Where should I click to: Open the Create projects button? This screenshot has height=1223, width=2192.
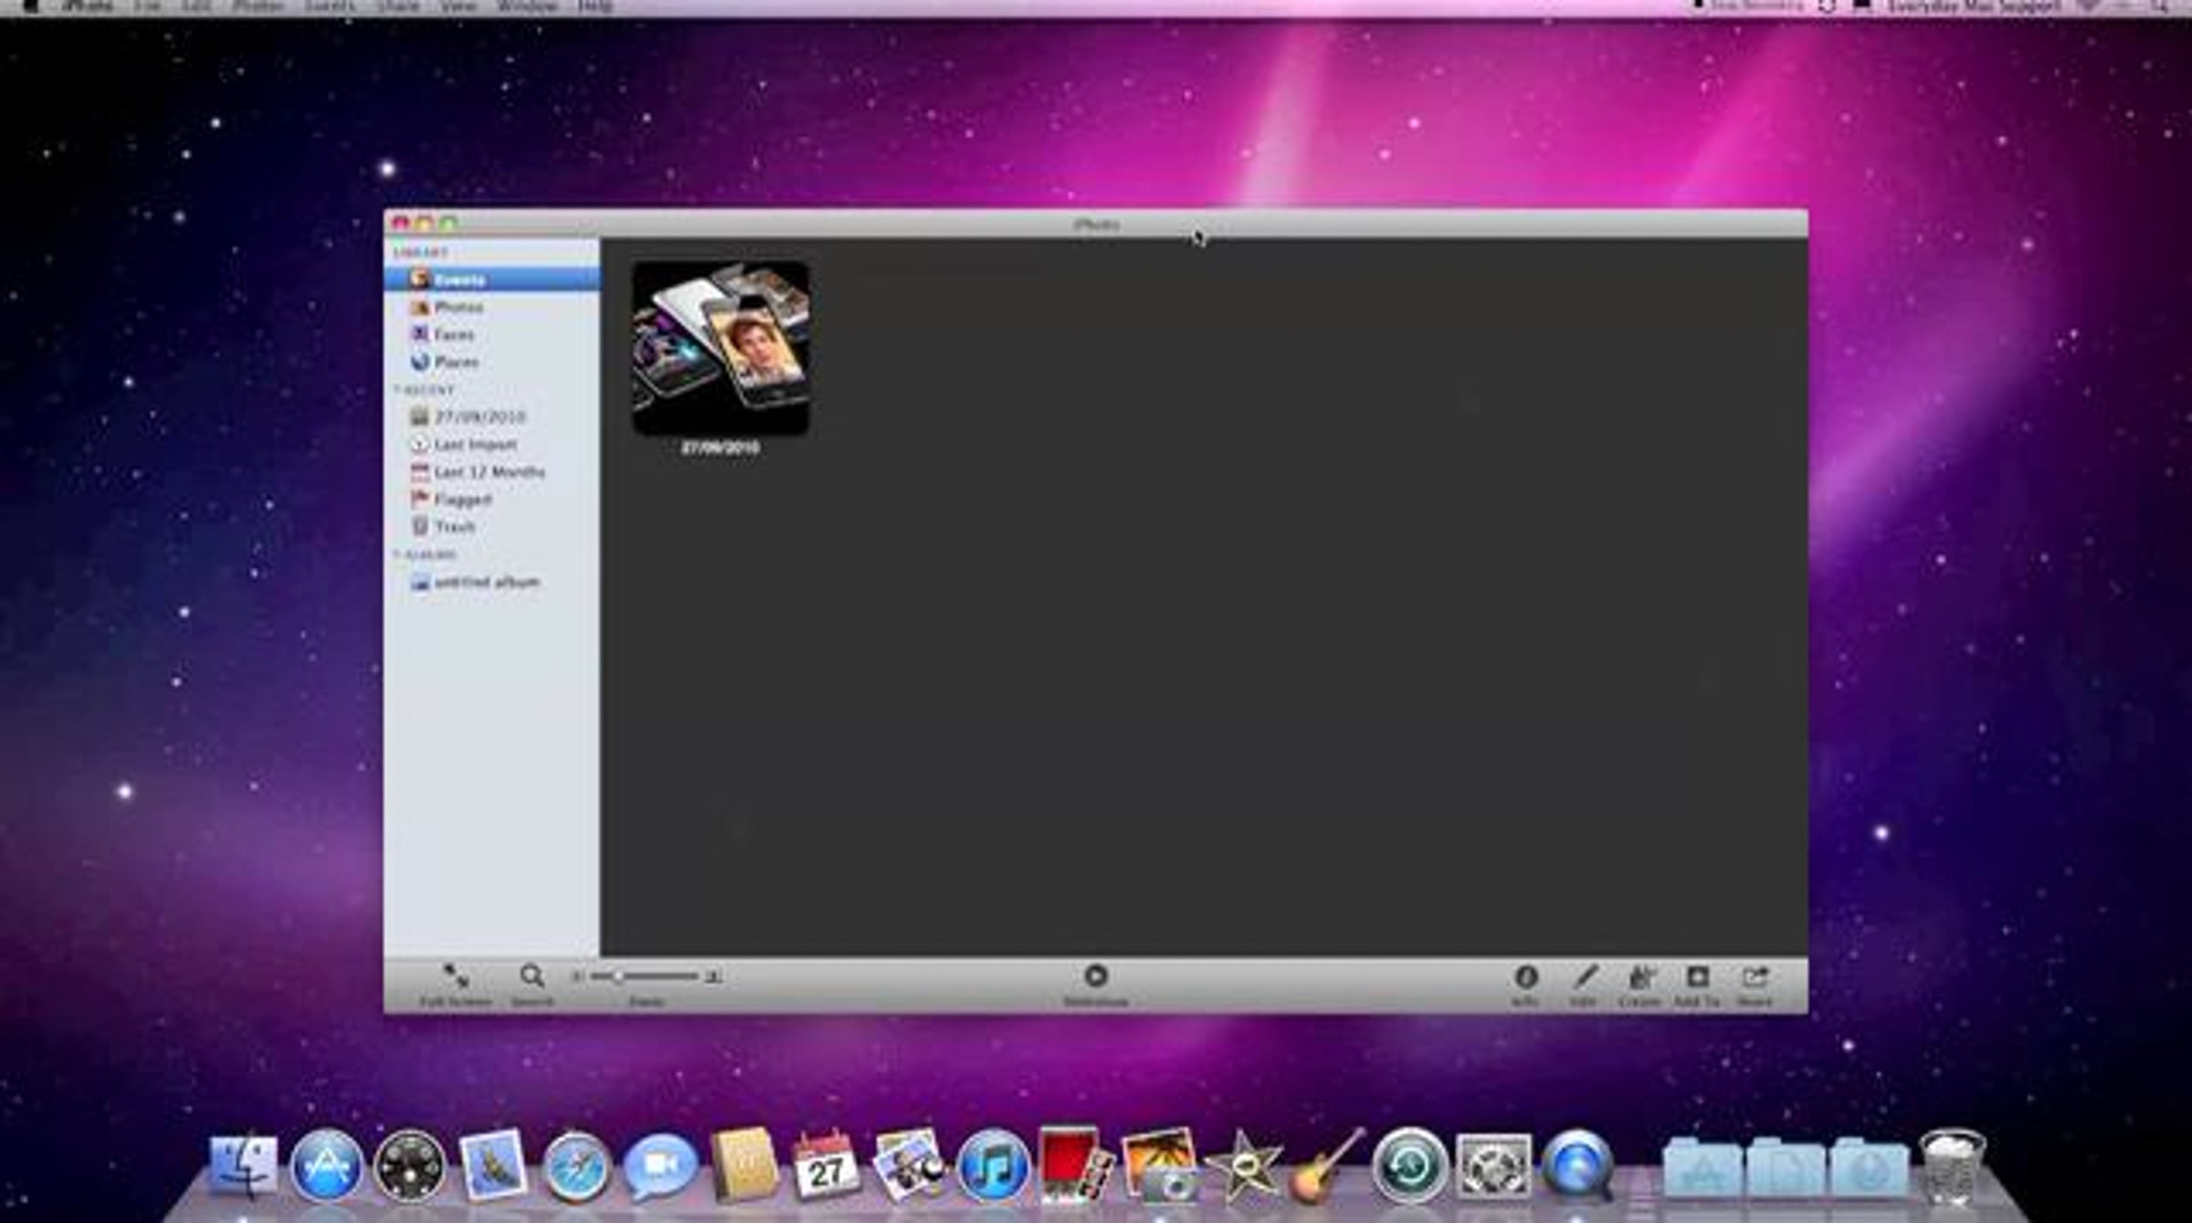[x=1640, y=978]
